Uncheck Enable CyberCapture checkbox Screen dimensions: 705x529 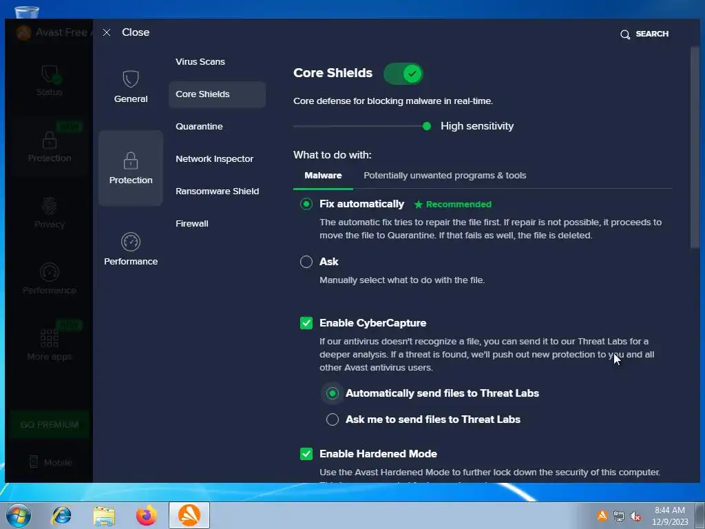[x=306, y=323]
